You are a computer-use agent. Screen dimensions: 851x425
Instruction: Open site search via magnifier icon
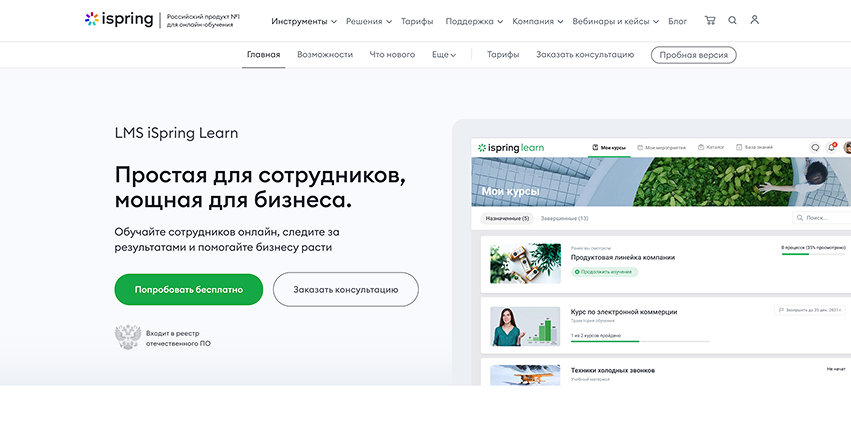732,20
